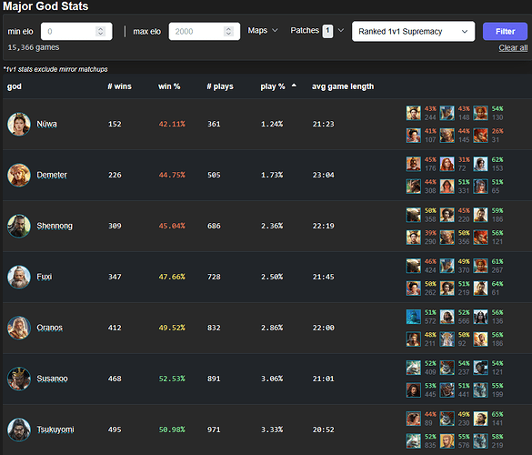Sort table by play % column
The image size is (532, 455).
click(x=278, y=86)
